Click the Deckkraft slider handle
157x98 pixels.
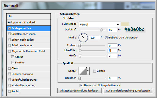click(x=101, y=30)
